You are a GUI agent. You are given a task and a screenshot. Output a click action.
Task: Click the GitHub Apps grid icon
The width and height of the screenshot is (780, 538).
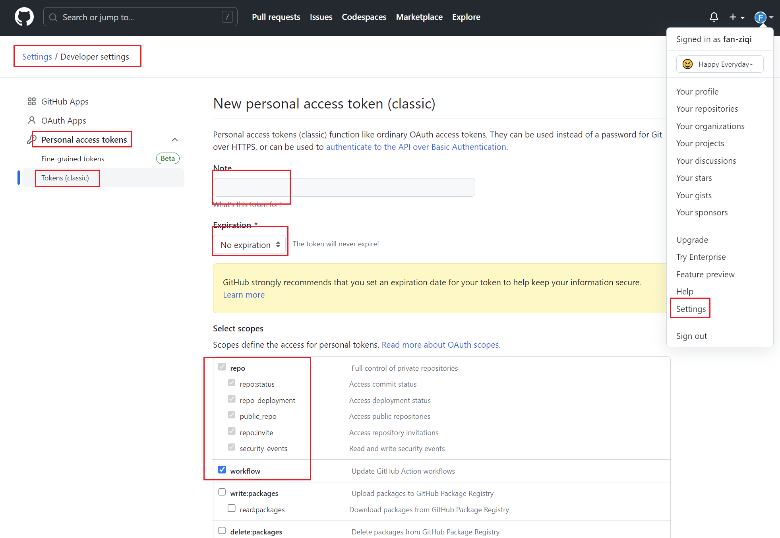pos(32,102)
